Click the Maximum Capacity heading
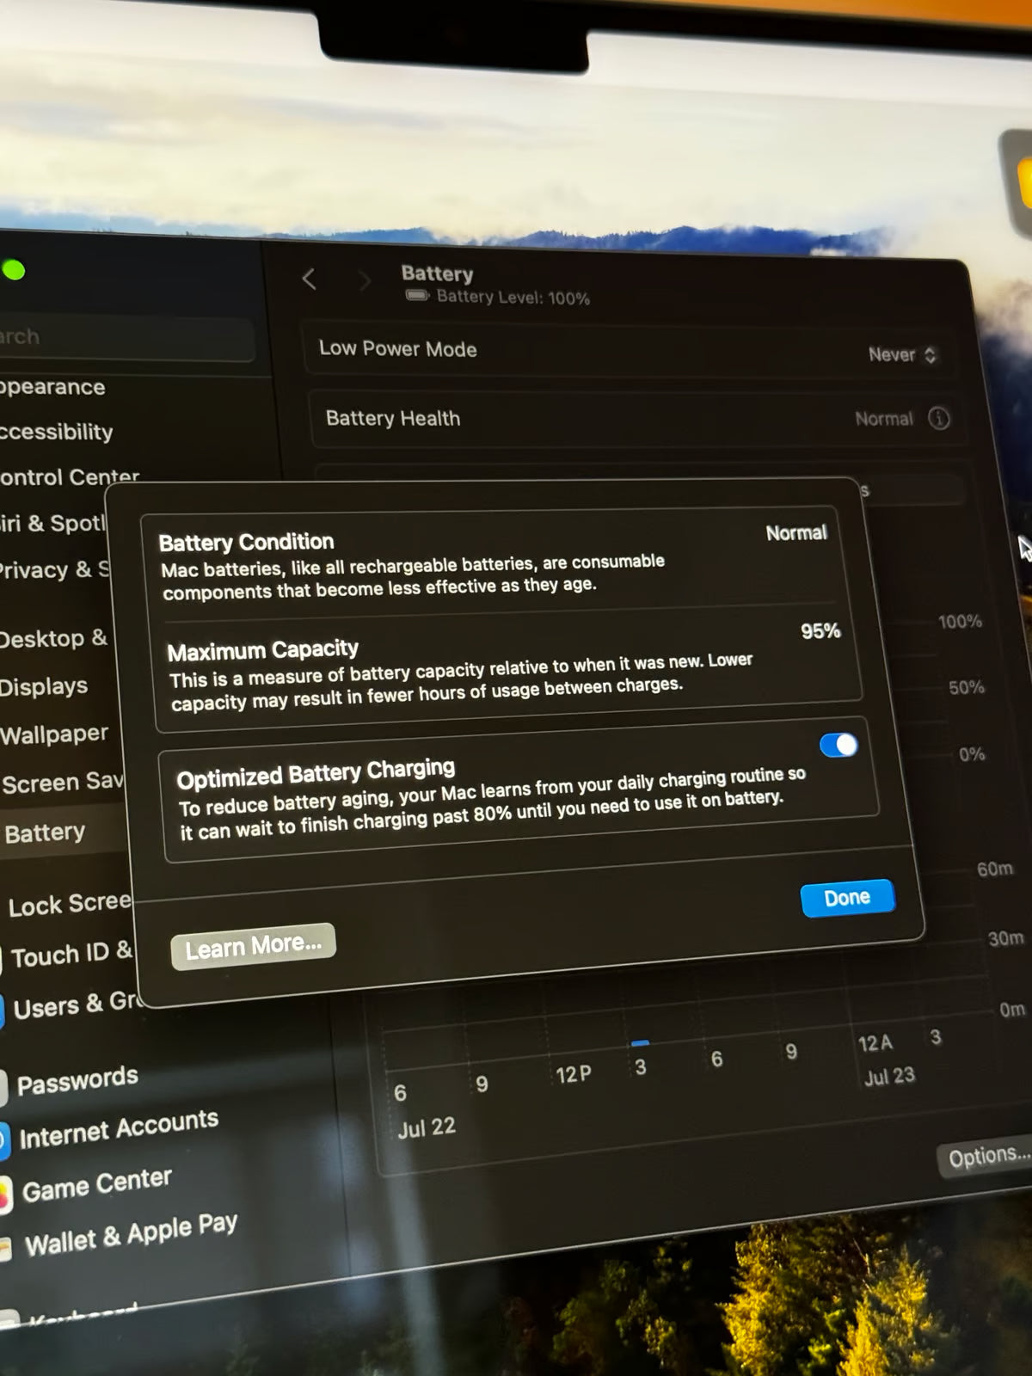The height and width of the screenshot is (1376, 1032). coord(262,650)
